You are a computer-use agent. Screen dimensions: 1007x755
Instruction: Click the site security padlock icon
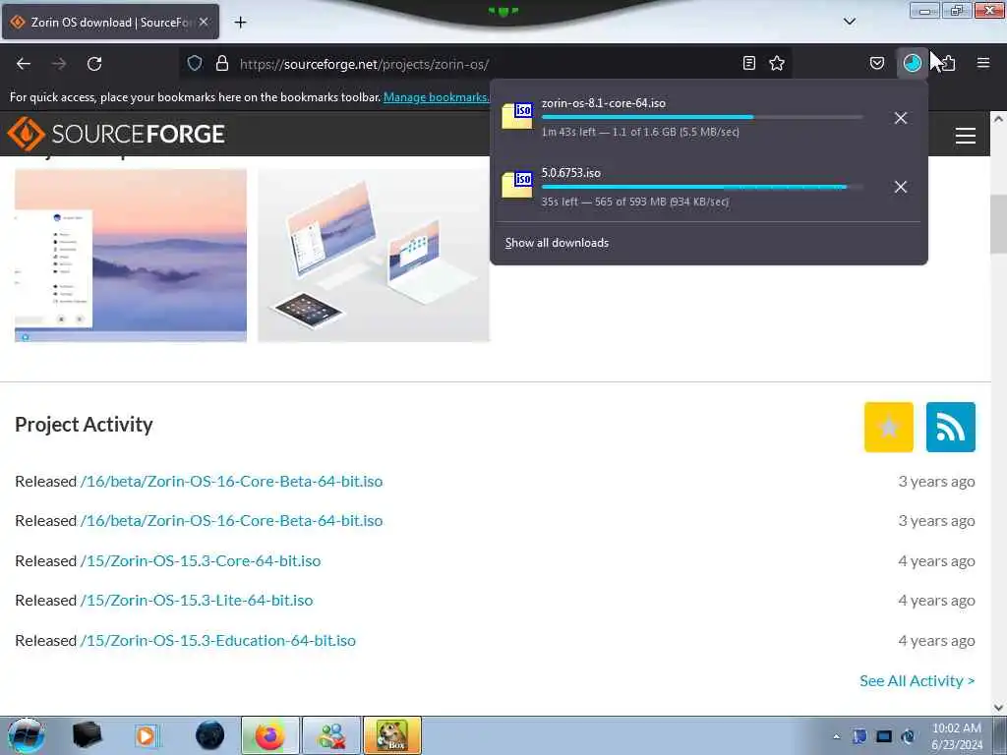tap(222, 63)
